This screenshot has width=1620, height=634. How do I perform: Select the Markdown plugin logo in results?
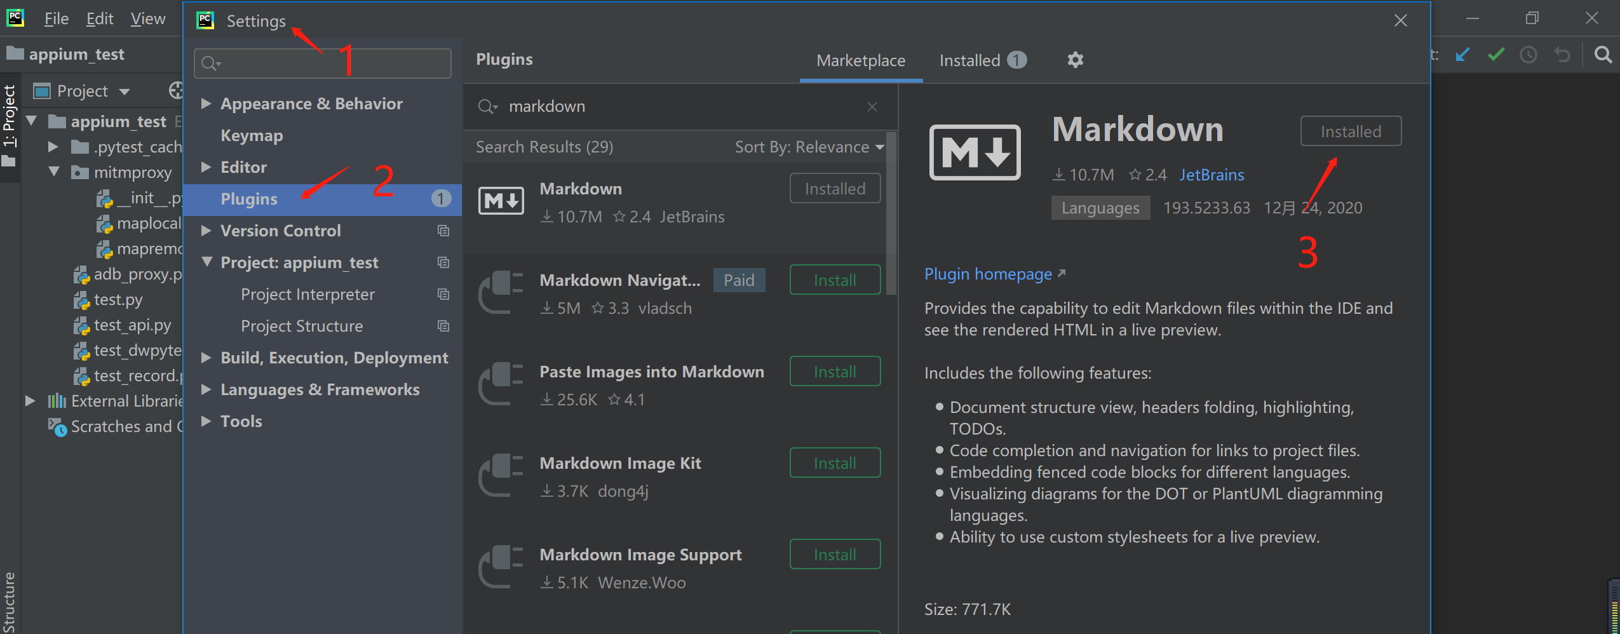coord(501,201)
